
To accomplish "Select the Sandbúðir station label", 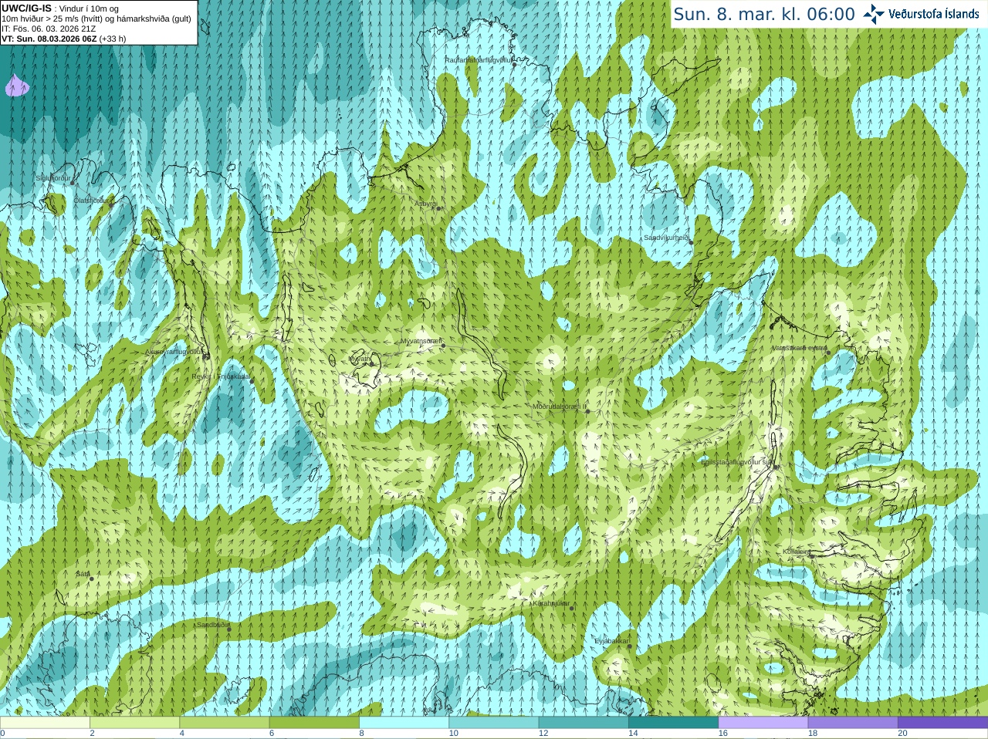I will (x=213, y=625).
